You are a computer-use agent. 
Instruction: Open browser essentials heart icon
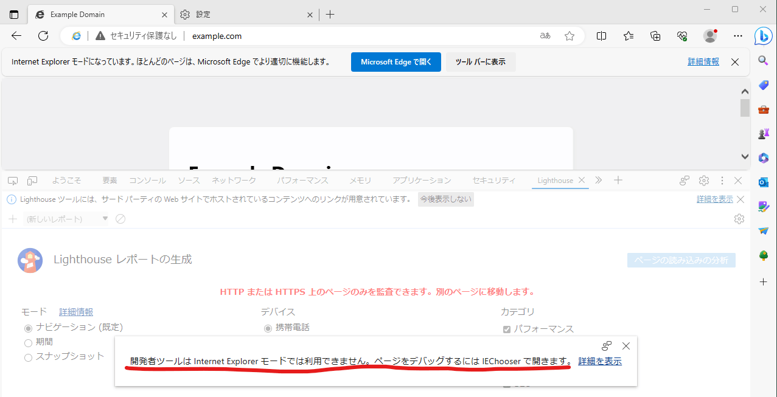[x=682, y=36]
